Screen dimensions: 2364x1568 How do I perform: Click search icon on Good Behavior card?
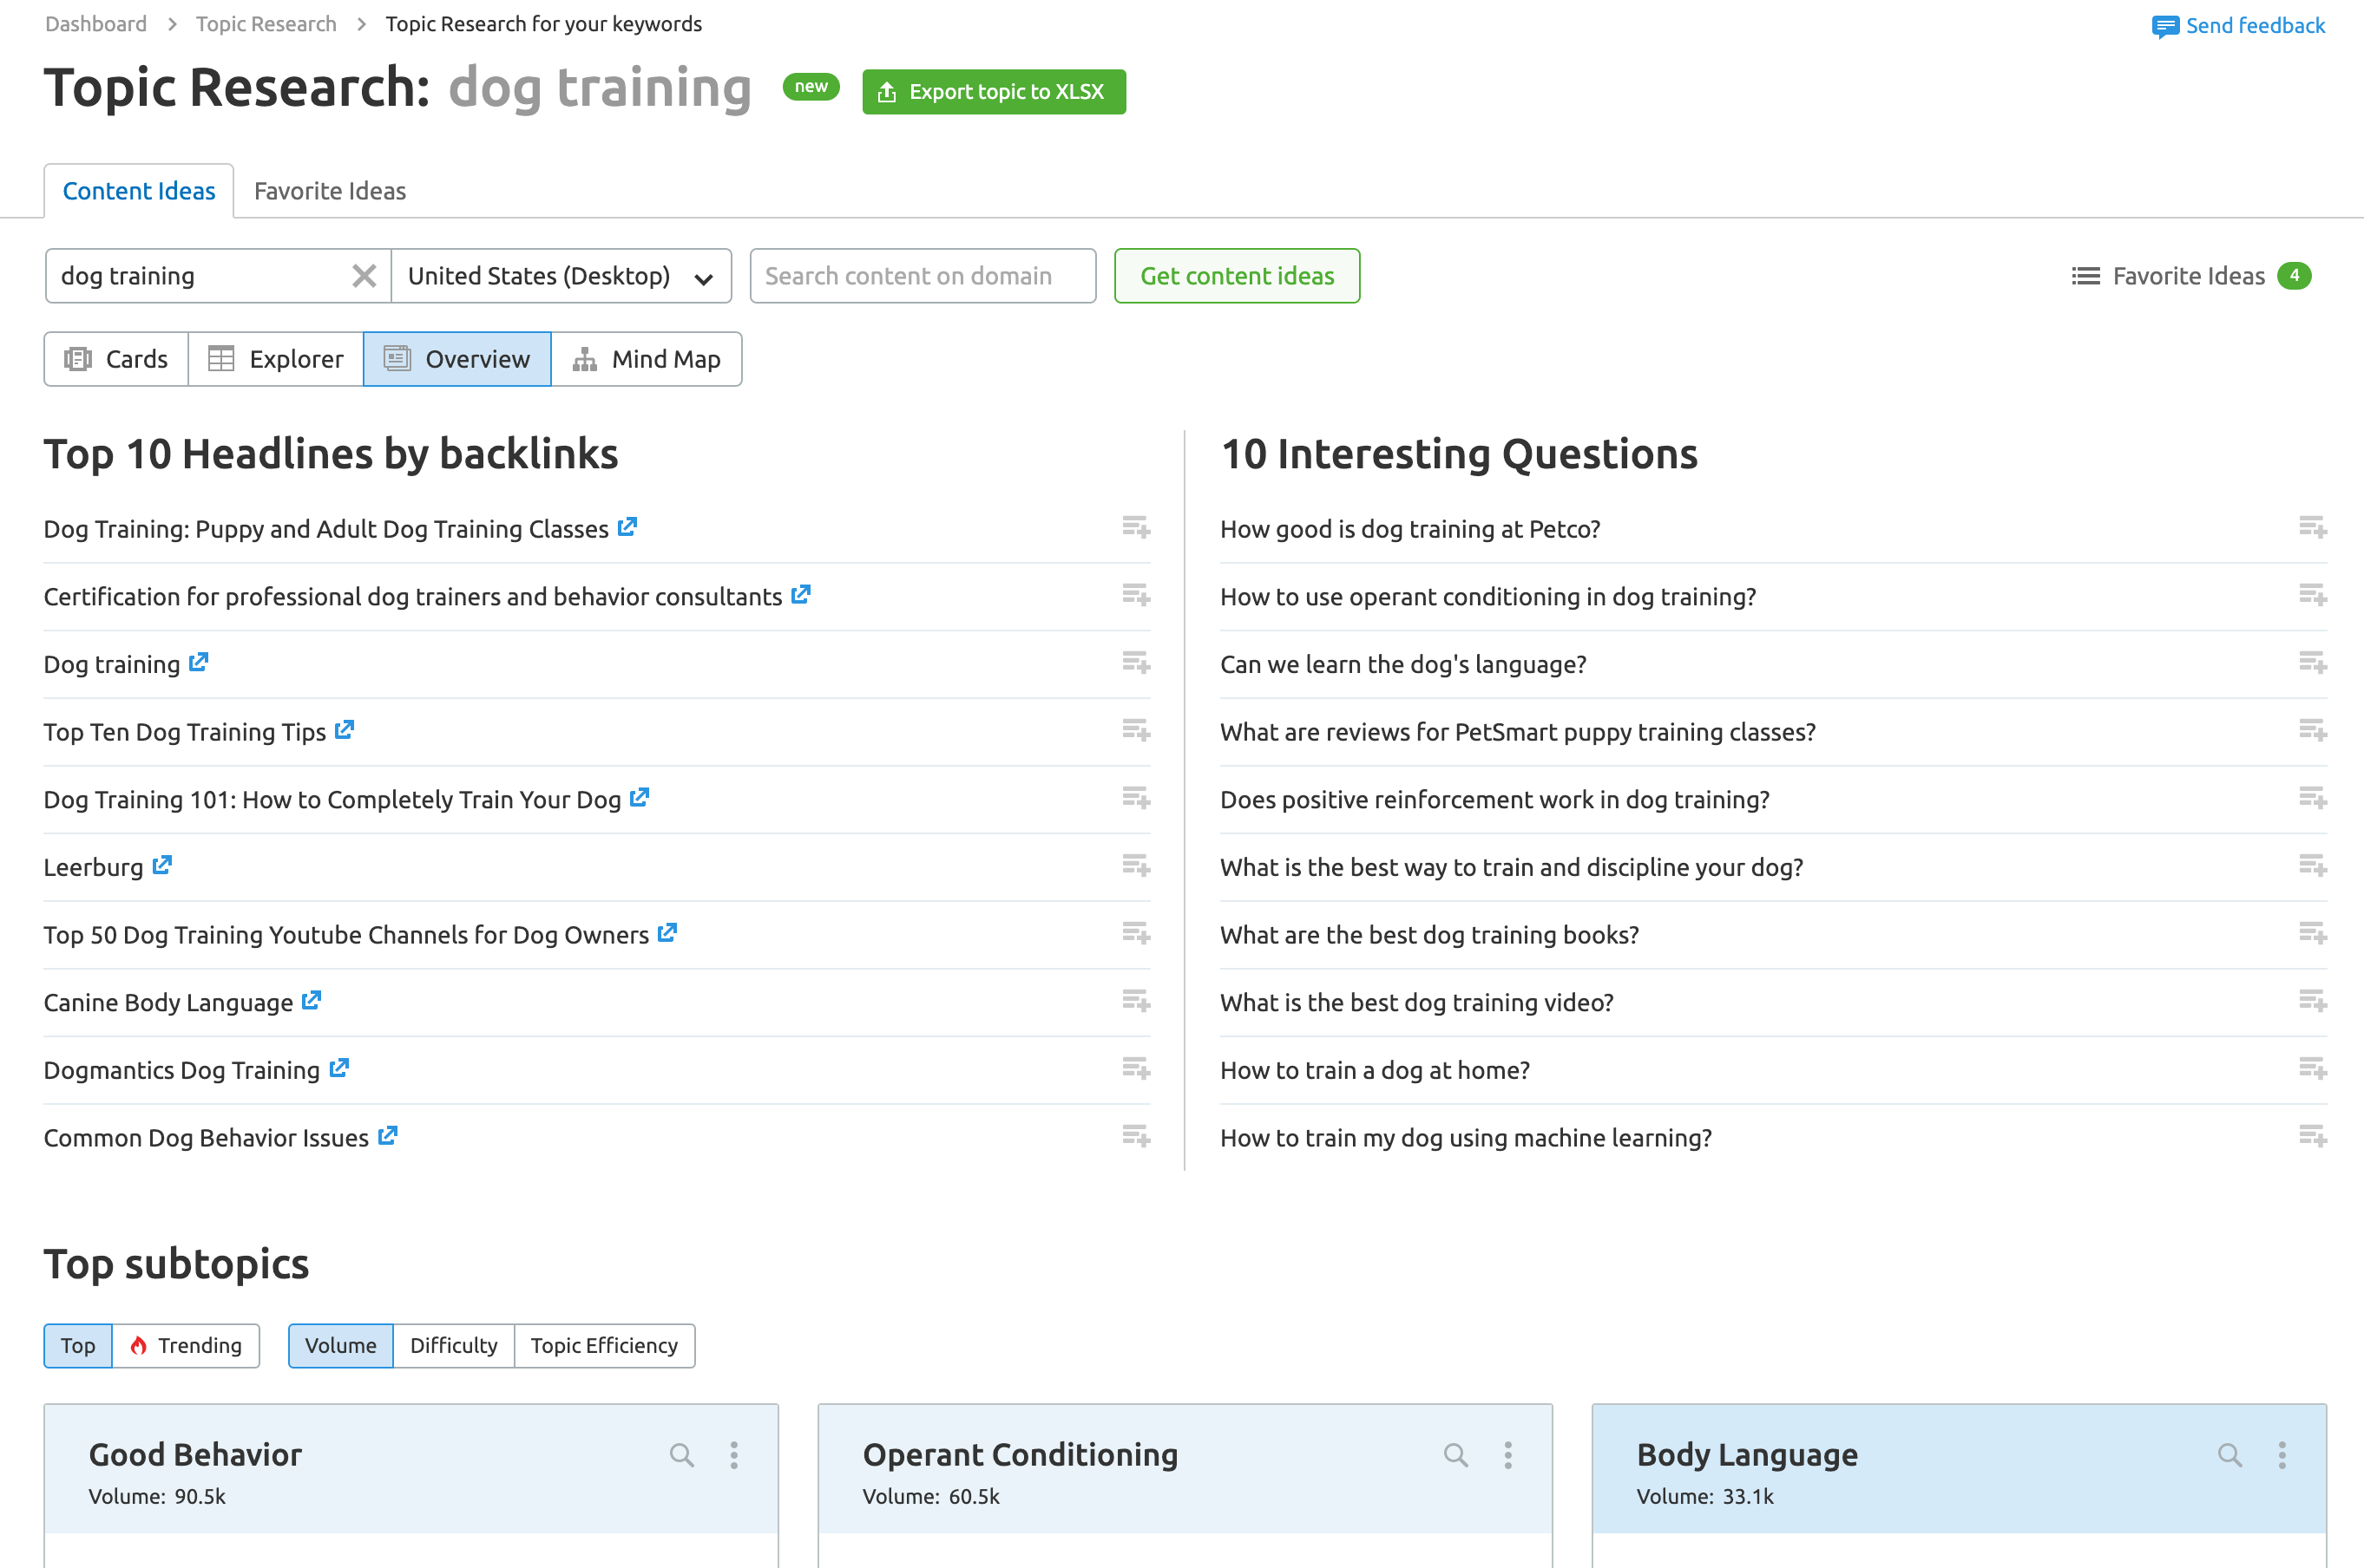[x=681, y=1455]
